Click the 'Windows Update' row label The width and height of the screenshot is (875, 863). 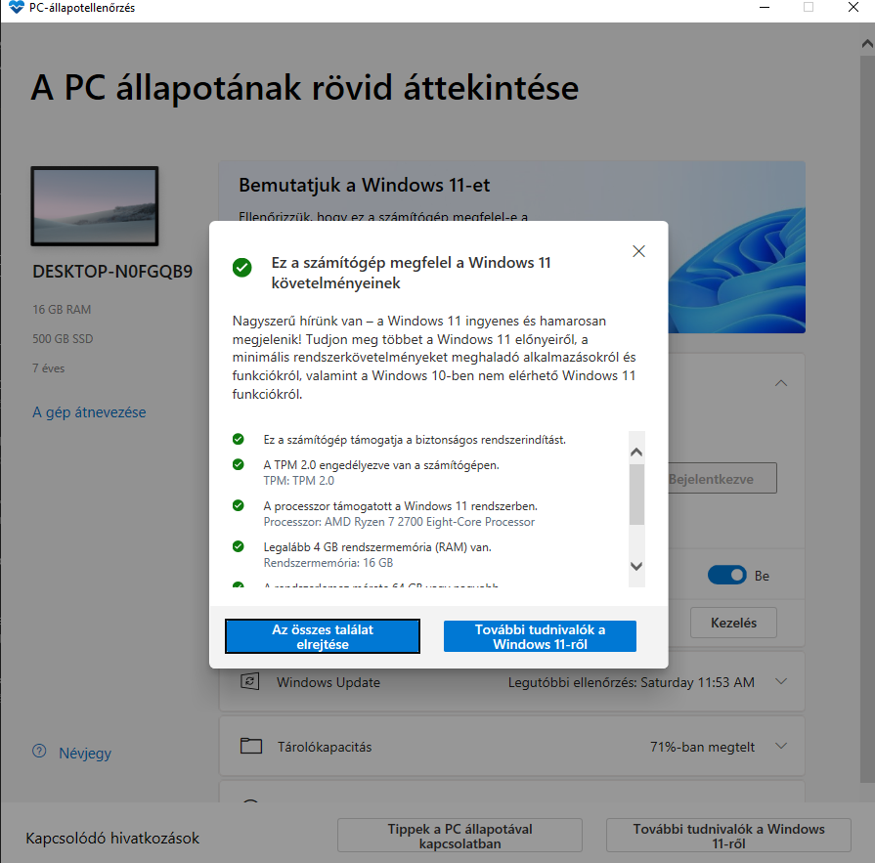328,682
